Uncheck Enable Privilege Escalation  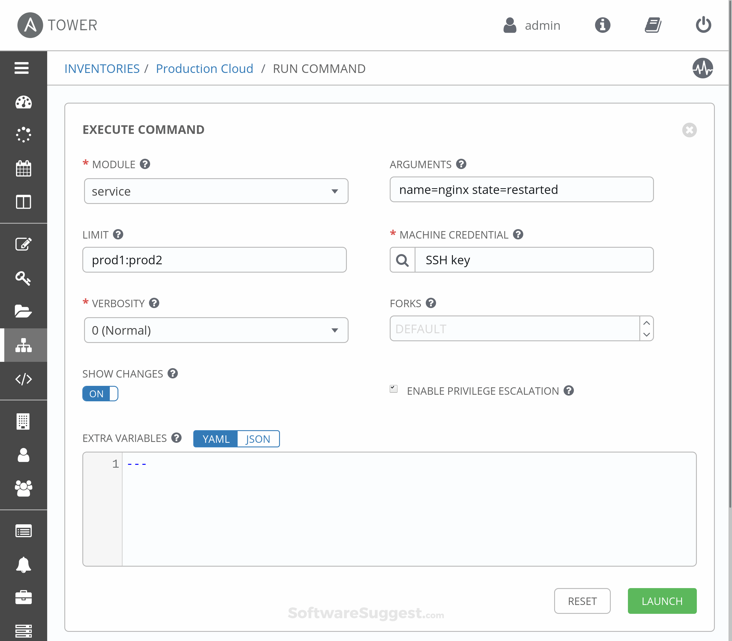pyautogui.click(x=394, y=389)
